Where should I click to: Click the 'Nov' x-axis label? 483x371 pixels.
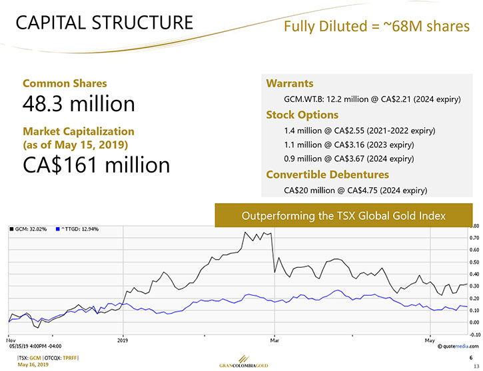(x=11, y=340)
